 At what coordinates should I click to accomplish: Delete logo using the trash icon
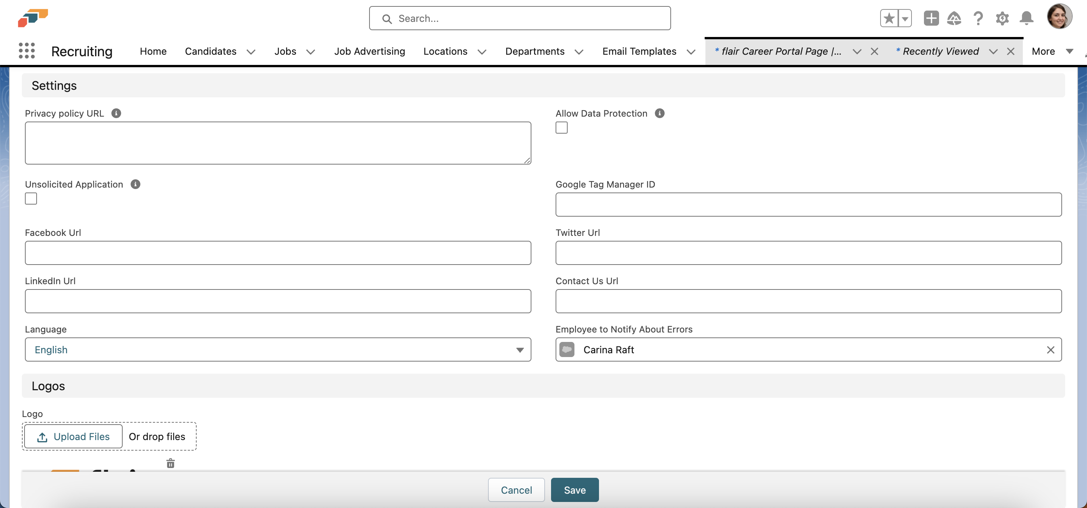point(171,463)
